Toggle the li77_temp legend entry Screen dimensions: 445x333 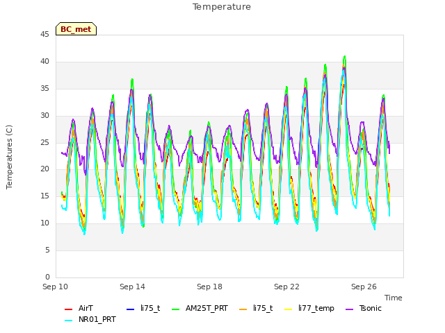[x=309, y=308]
